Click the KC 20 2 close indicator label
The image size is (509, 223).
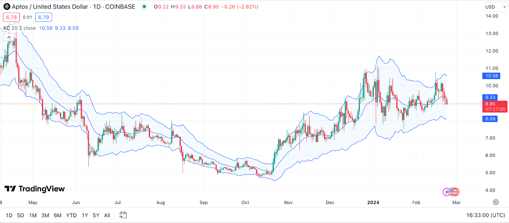20,28
